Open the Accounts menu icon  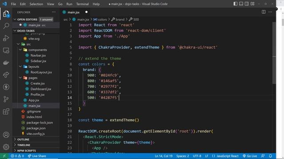[6, 135]
